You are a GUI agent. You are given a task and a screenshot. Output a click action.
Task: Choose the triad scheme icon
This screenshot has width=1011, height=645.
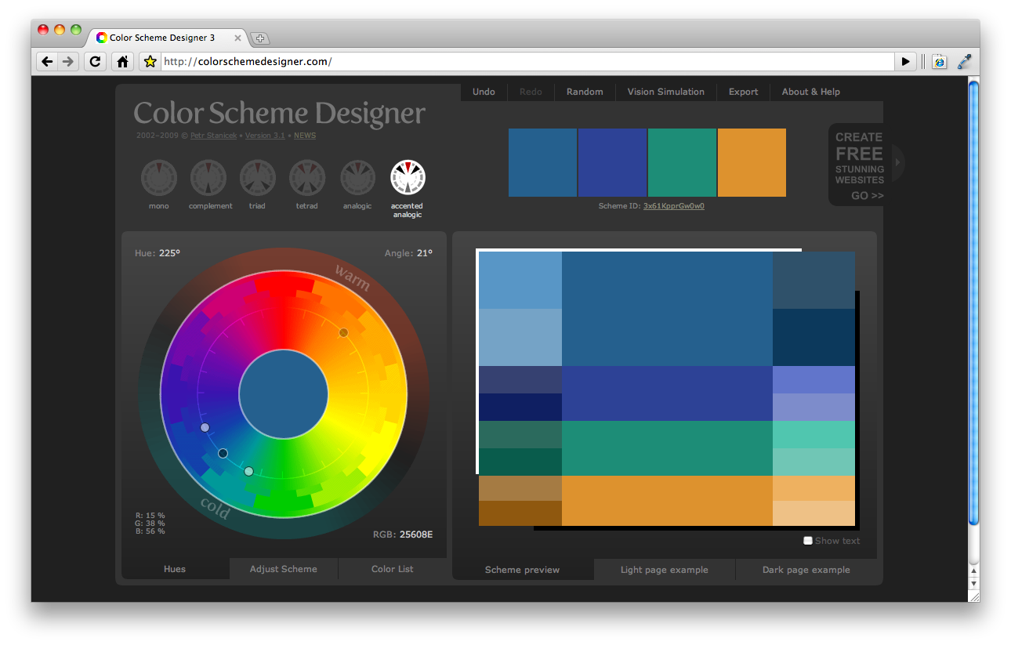[258, 178]
